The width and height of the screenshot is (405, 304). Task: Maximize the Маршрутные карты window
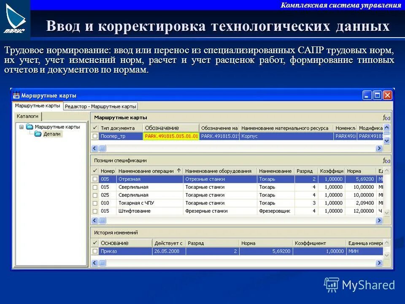coord(377,95)
